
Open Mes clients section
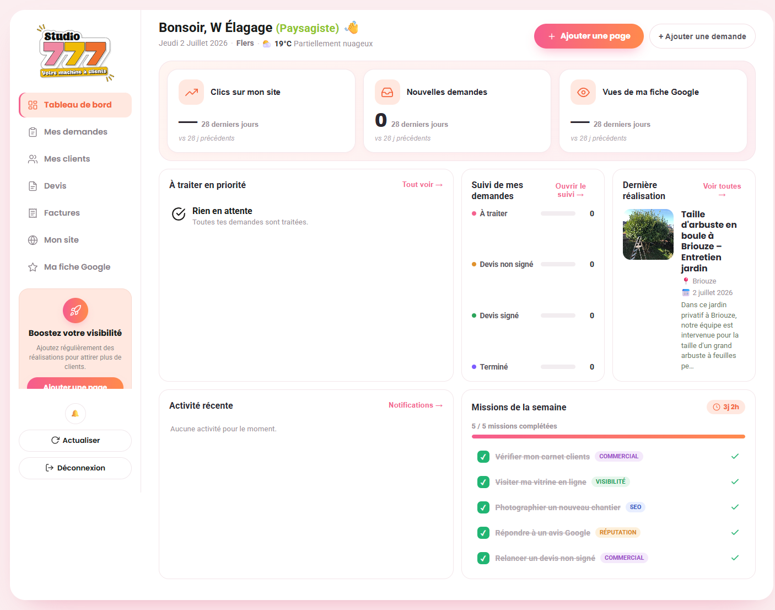coord(76,159)
